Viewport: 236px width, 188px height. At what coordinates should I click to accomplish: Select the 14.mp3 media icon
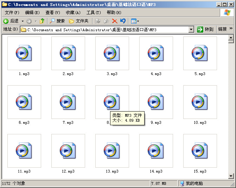point(156,150)
